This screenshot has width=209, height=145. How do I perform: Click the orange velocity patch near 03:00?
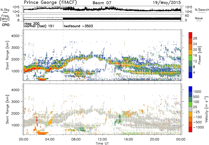(x=42, y=133)
